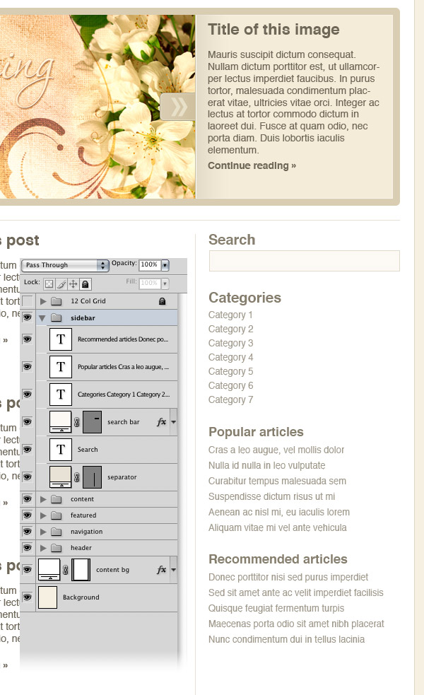Image resolution: width=424 pixels, height=695 pixels.
Task: Select vector mask thumbnail of separator layer
Action: point(92,477)
